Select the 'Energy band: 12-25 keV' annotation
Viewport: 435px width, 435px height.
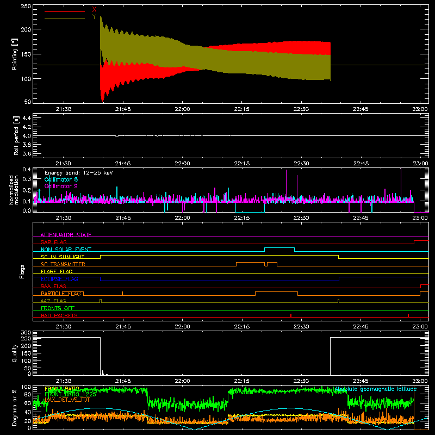pos(79,173)
